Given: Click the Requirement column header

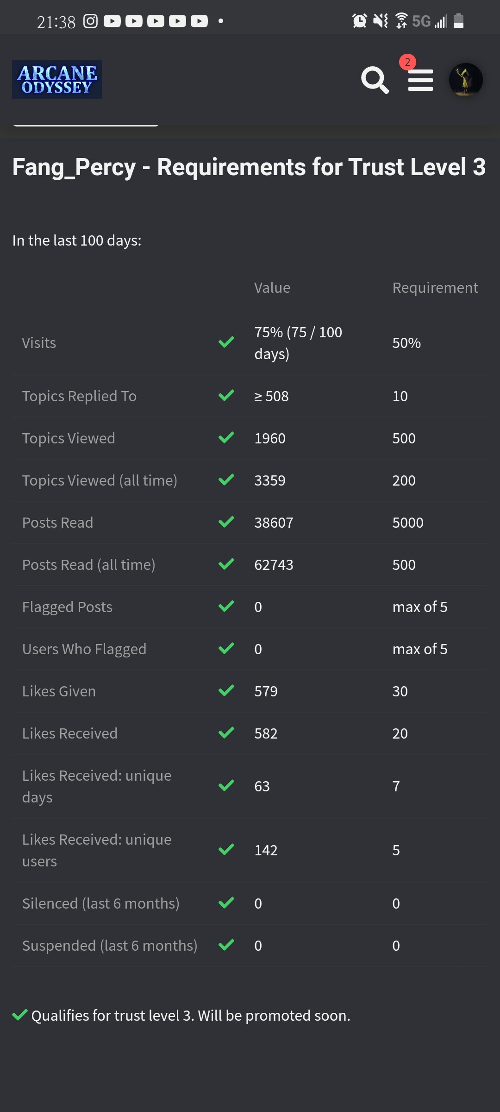Looking at the screenshot, I should point(435,288).
